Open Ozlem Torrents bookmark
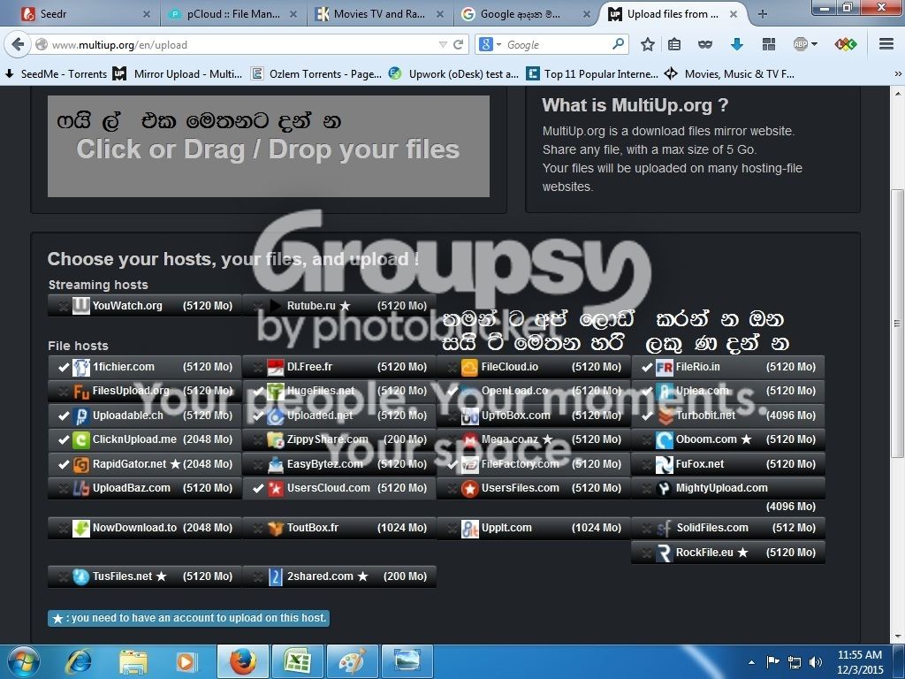The image size is (905, 679). tap(316, 74)
